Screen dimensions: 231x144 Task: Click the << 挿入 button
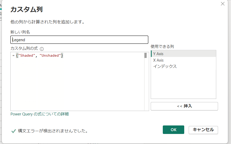[184, 106]
